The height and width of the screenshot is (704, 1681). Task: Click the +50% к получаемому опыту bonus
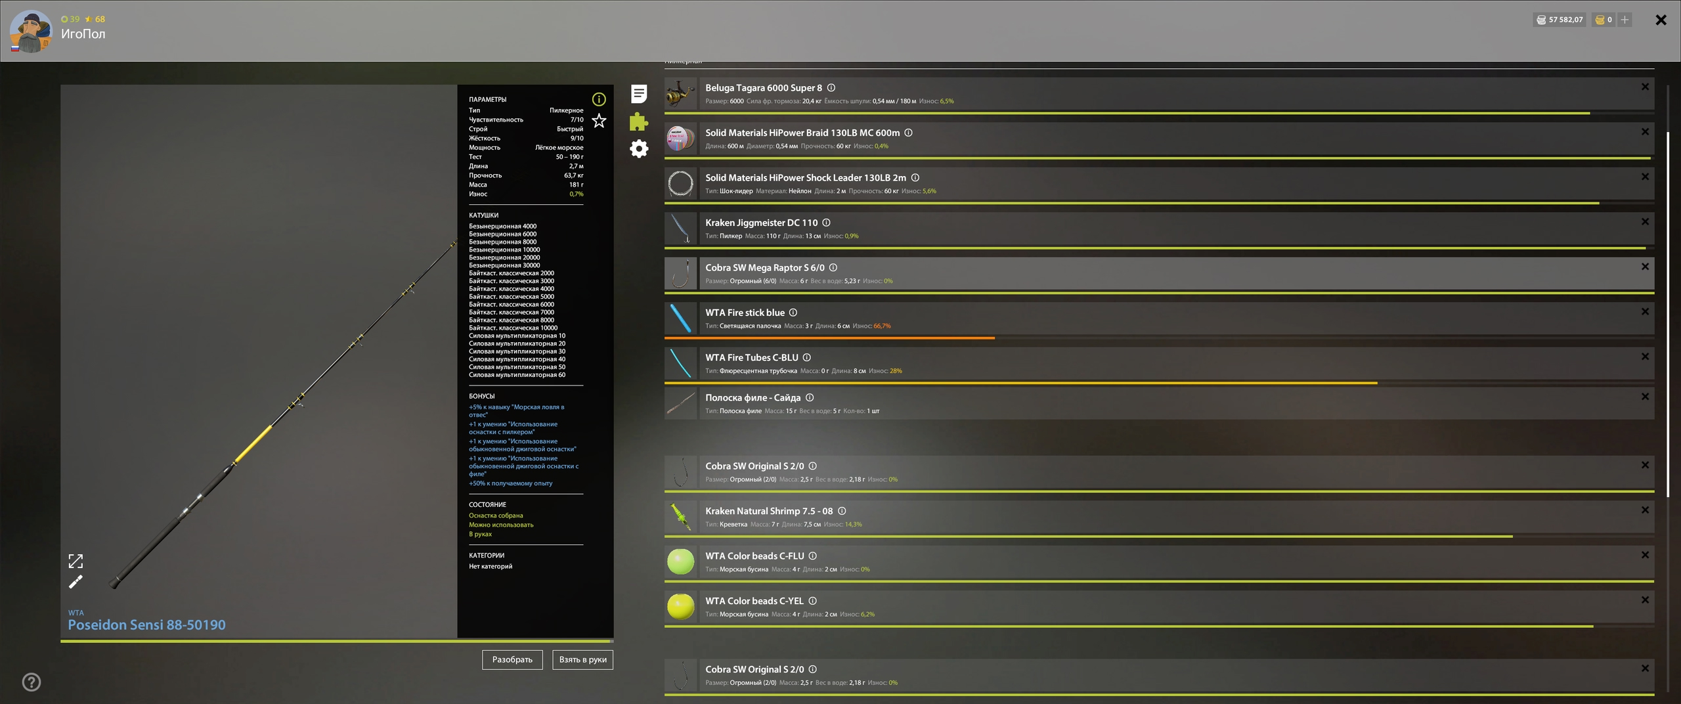point(510,483)
